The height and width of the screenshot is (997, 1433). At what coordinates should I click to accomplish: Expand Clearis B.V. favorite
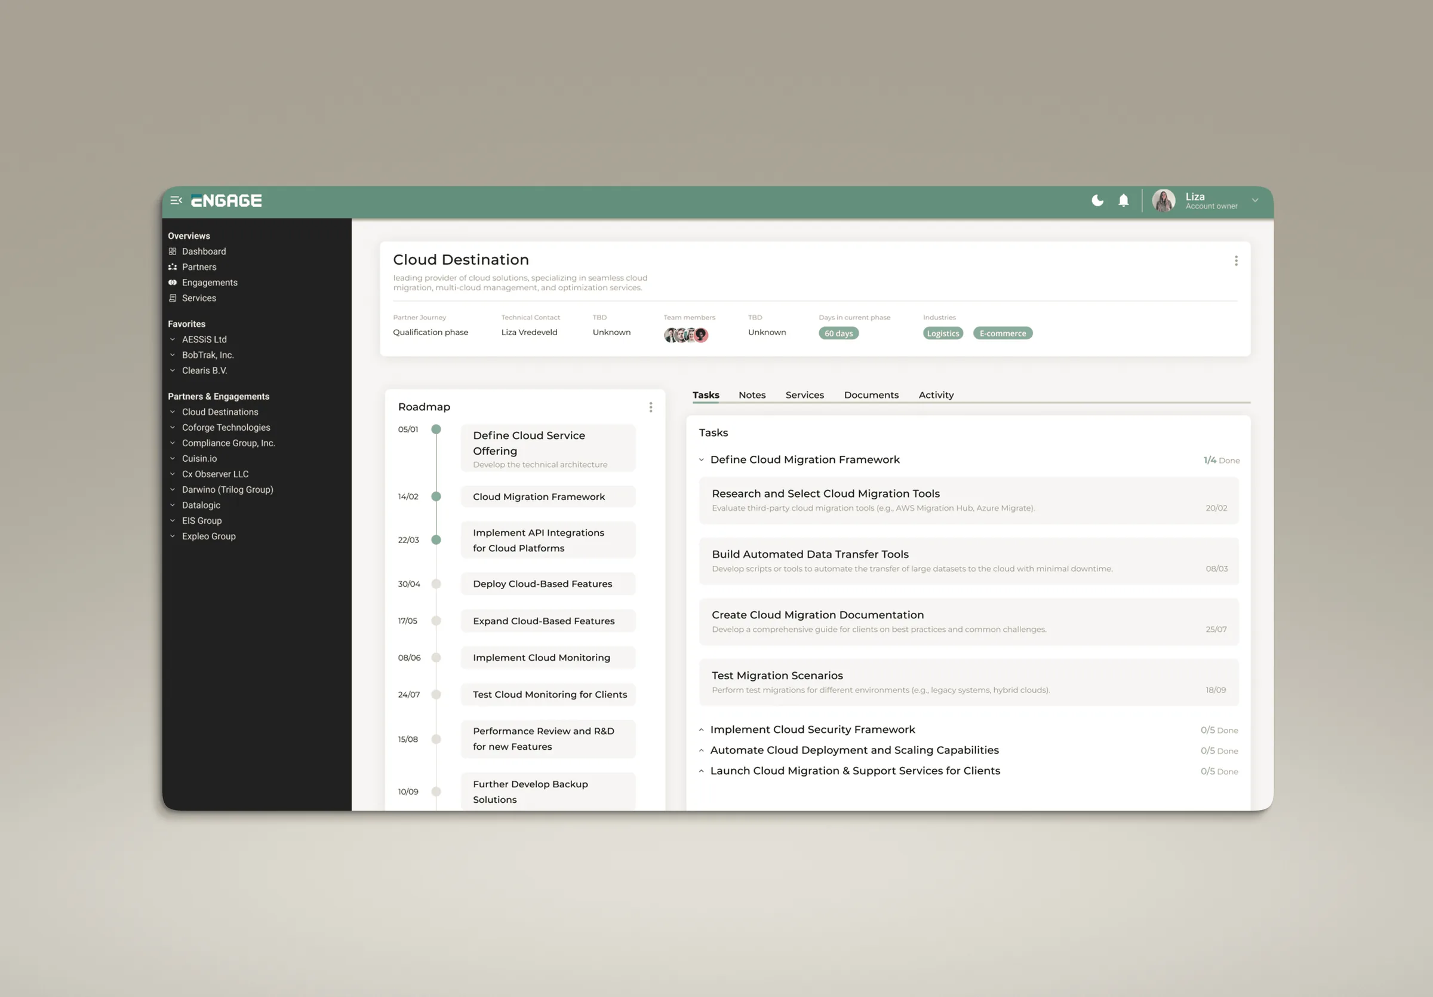tap(173, 371)
